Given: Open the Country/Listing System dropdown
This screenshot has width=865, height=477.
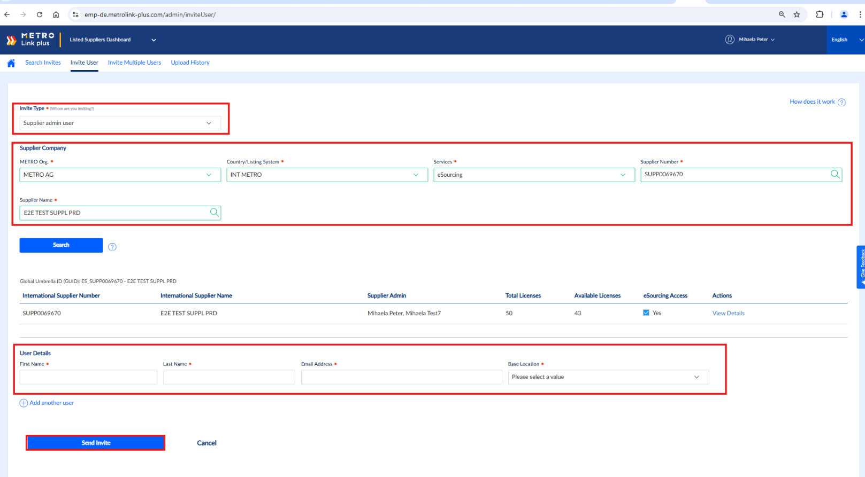Looking at the screenshot, I should click(327, 175).
